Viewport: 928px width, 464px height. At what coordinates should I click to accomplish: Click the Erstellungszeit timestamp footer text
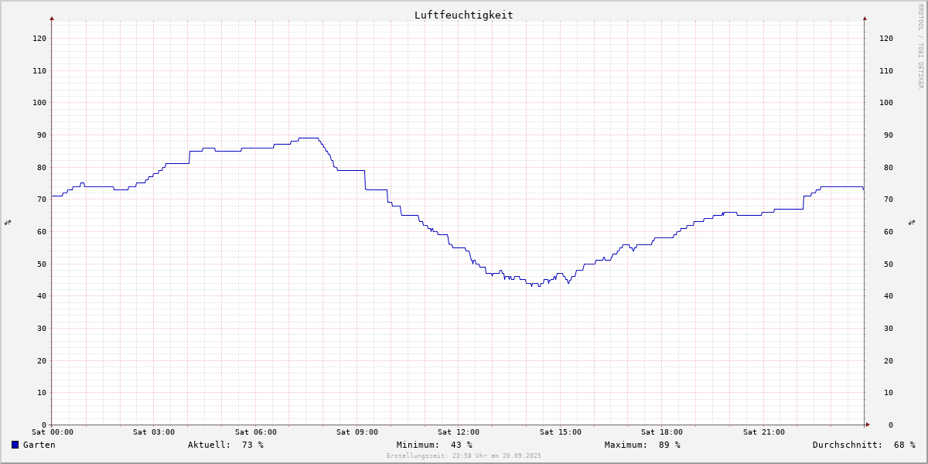[463, 456]
